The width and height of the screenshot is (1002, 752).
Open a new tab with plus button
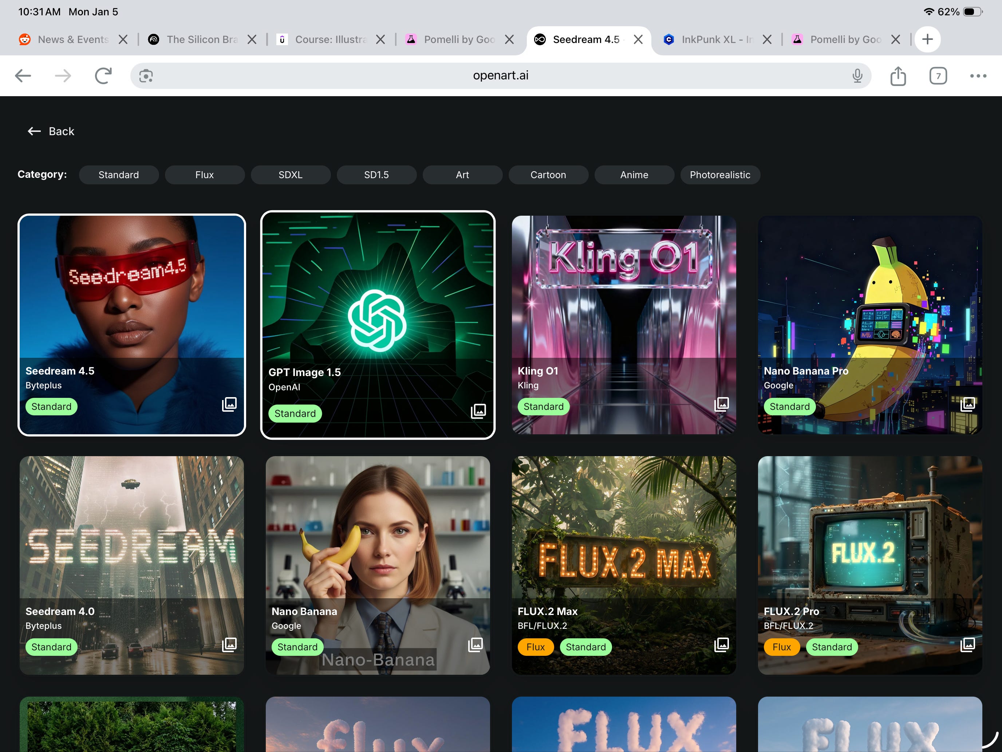click(x=927, y=39)
